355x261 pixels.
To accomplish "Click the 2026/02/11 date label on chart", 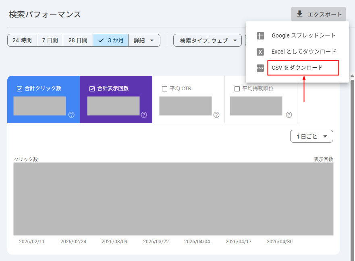I will 32,242.
